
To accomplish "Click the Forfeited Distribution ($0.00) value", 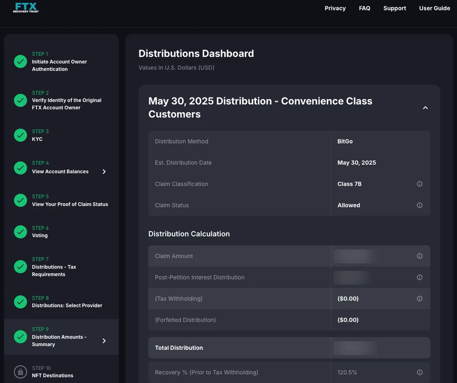I will (348, 320).
